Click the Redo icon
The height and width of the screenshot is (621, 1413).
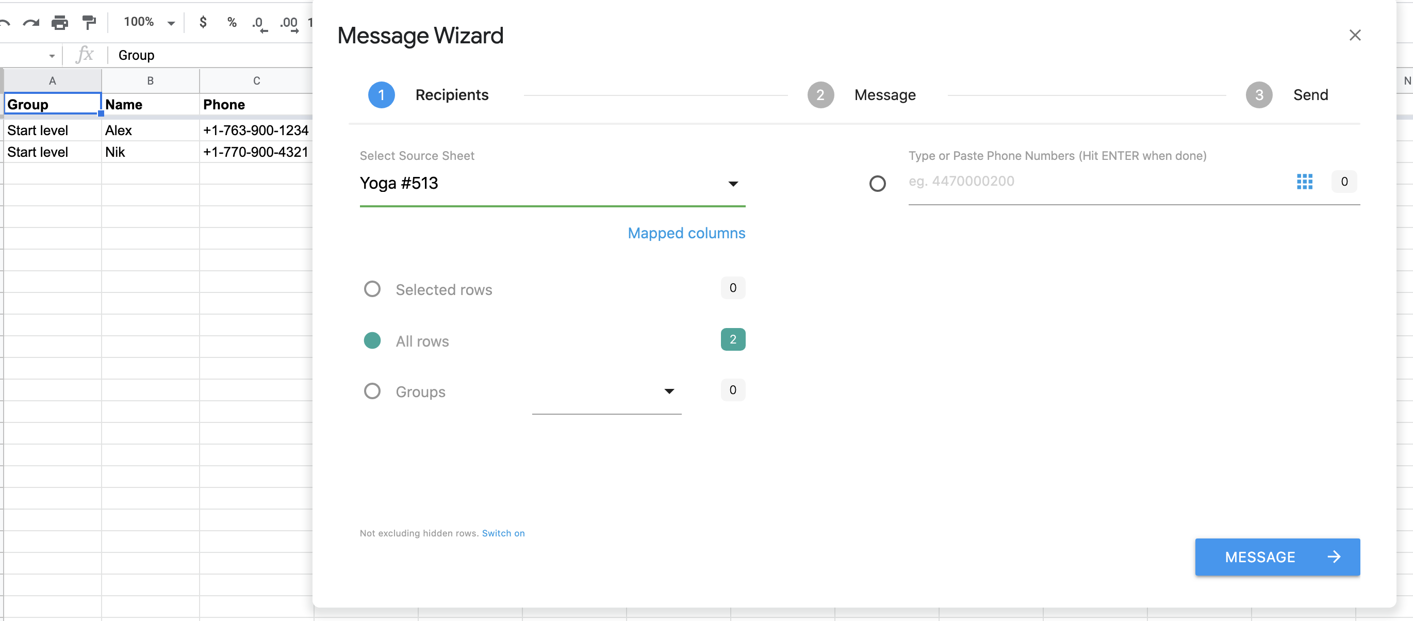point(31,22)
